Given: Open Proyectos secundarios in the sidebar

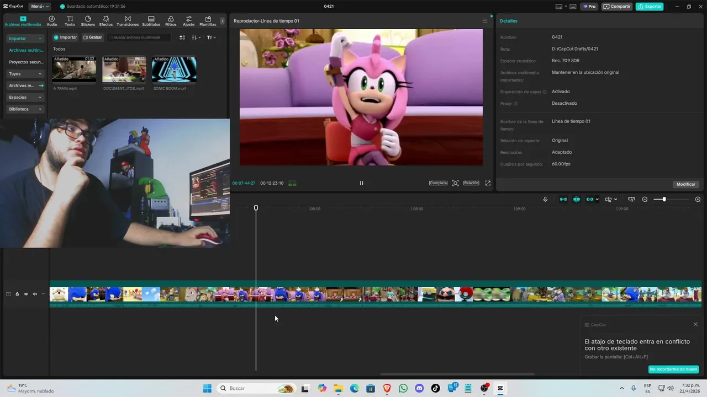Looking at the screenshot, I should tap(26, 62).
